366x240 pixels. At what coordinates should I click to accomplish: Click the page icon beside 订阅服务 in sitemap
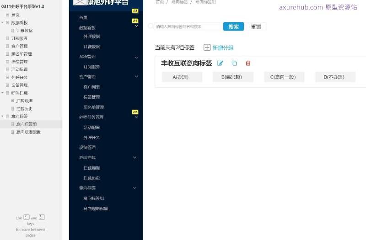[7, 38]
